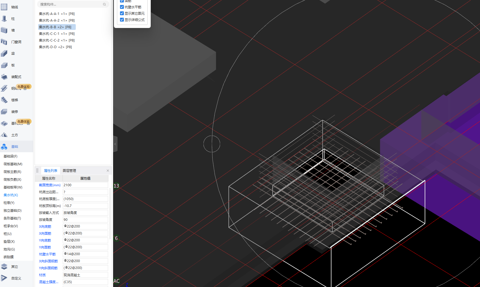Open the 门窗洞 category icon
This screenshot has width=480, height=287.
point(4,42)
